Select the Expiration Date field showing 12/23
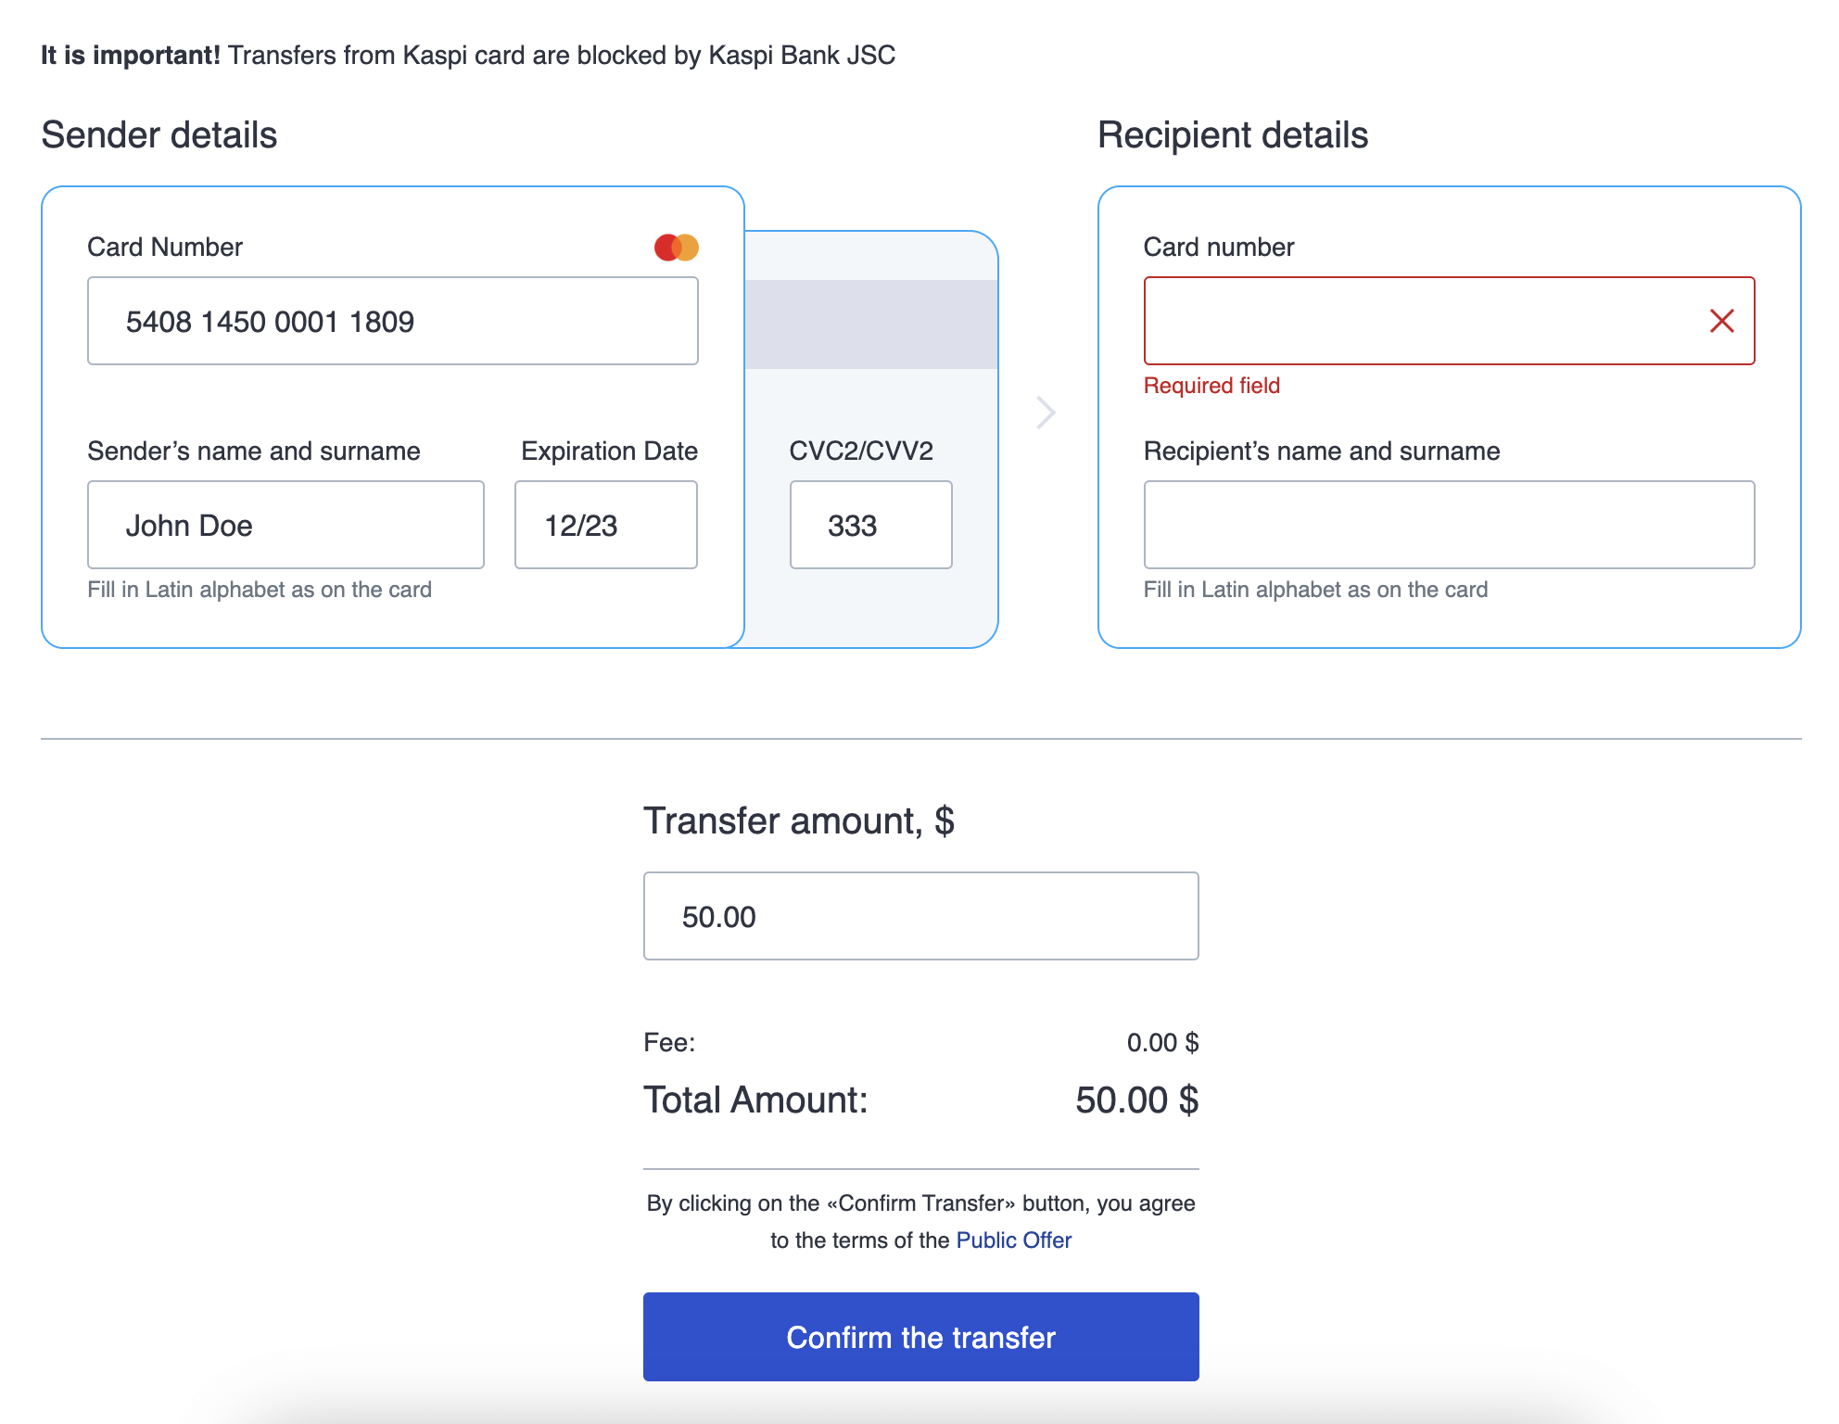Viewport: 1839px width, 1424px height. pos(605,525)
